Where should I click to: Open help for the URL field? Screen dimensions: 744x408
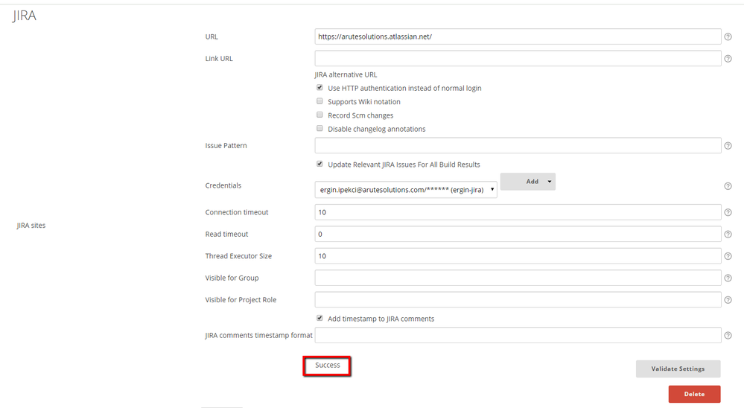(x=728, y=36)
